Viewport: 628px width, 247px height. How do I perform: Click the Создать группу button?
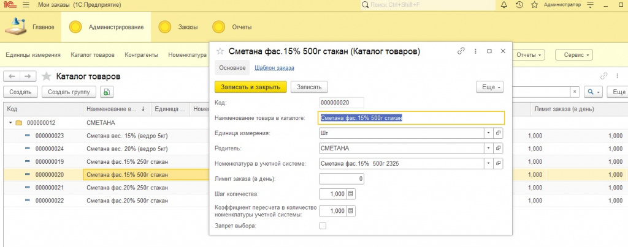click(x=69, y=92)
